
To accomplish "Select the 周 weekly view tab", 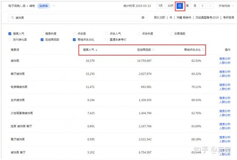I will (x=187, y=6).
